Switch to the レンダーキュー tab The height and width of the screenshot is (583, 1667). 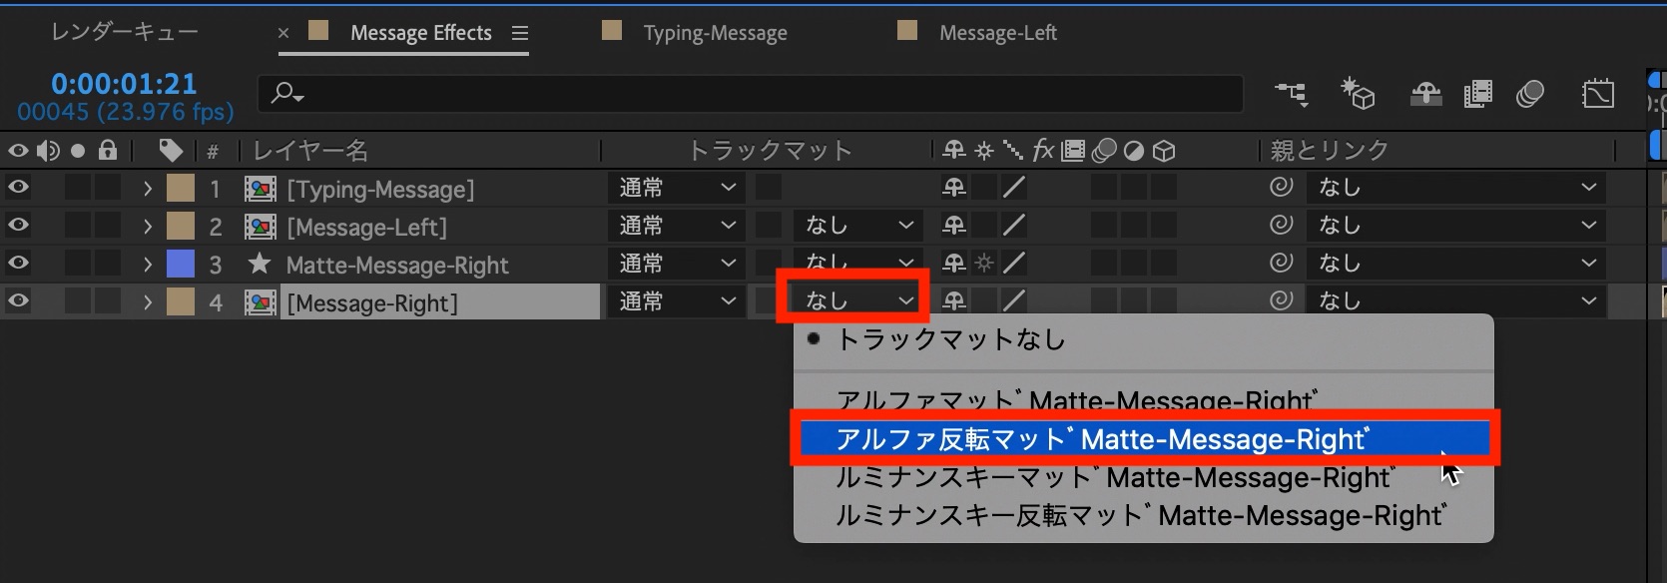pos(124,33)
